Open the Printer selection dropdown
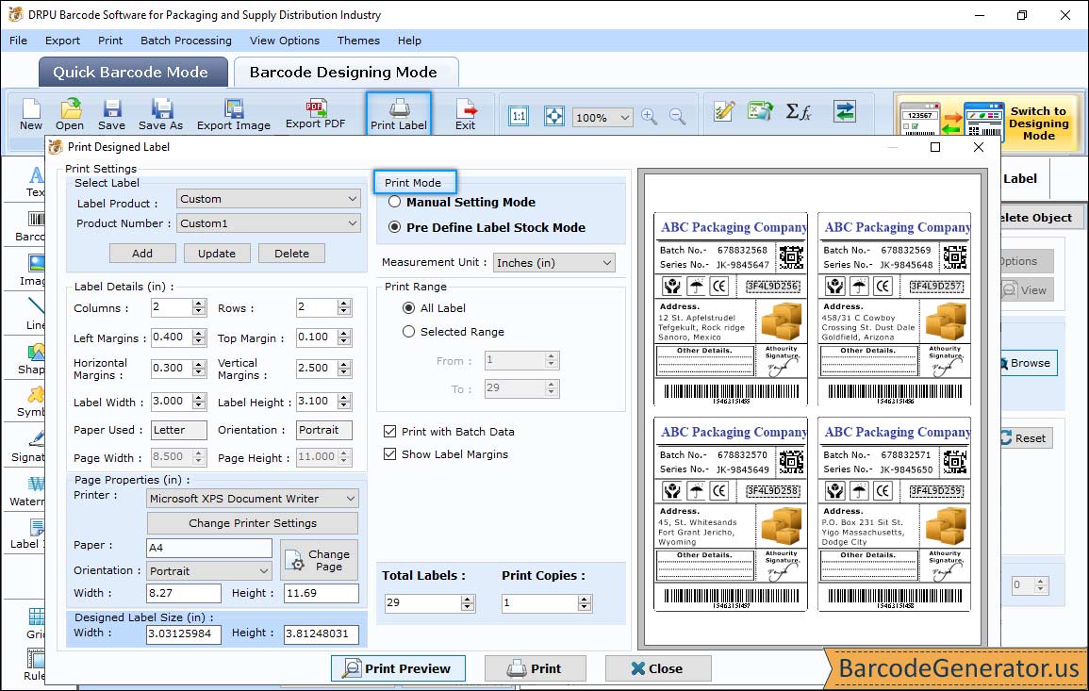The height and width of the screenshot is (691, 1089). click(253, 499)
